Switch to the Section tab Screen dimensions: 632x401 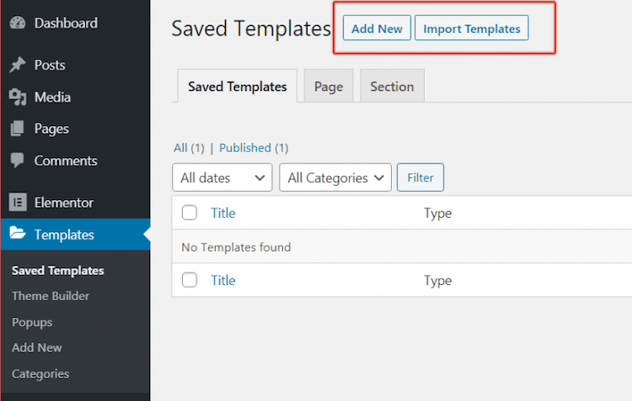tap(392, 86)
